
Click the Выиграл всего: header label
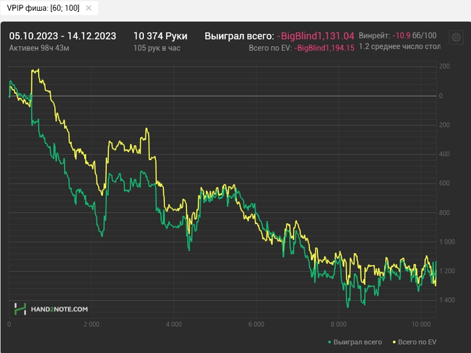pyautogui.click(x=239, y=36)
